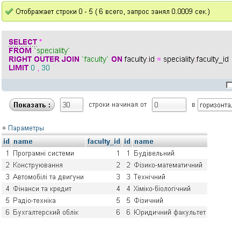Sort by the faculty_id column header
Screen dimensions: 232x226
[104, 141]
